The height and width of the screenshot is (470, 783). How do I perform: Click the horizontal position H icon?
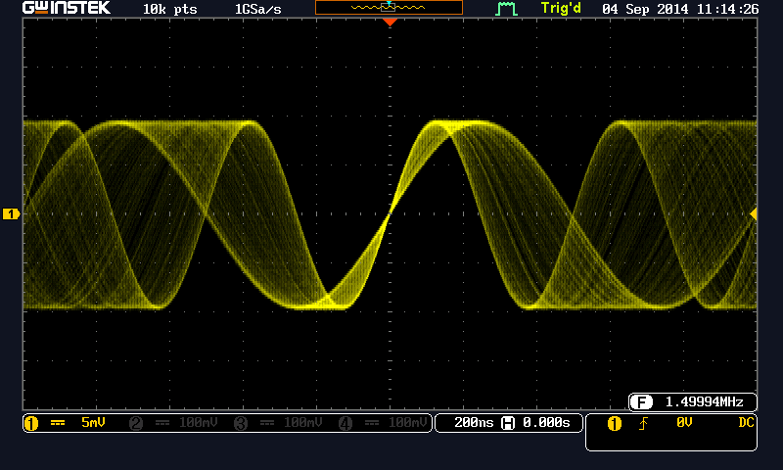[508, 423]
